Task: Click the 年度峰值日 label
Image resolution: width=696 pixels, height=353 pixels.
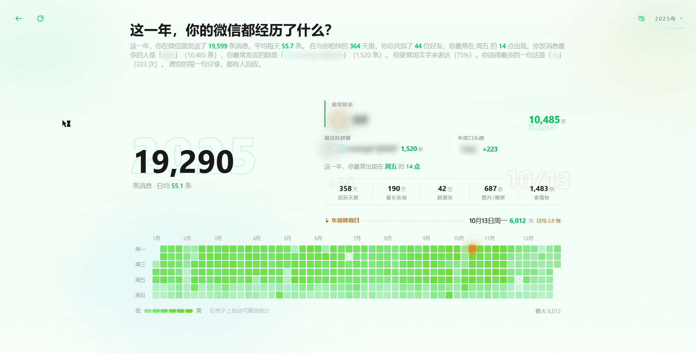Action: click(x=345, y=220)
